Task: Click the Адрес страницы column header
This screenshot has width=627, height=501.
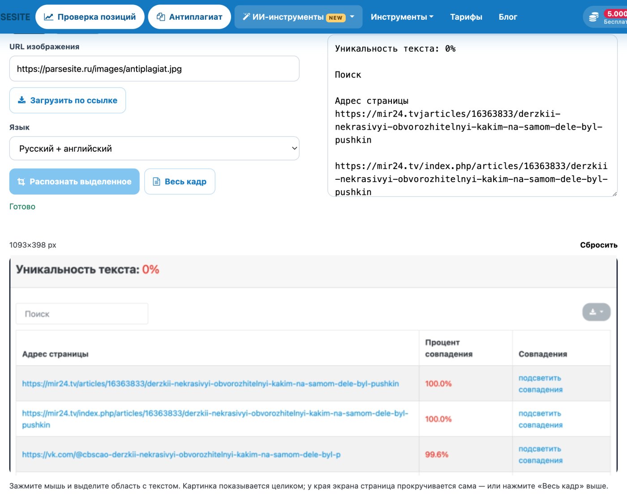Action: (55, 354)
